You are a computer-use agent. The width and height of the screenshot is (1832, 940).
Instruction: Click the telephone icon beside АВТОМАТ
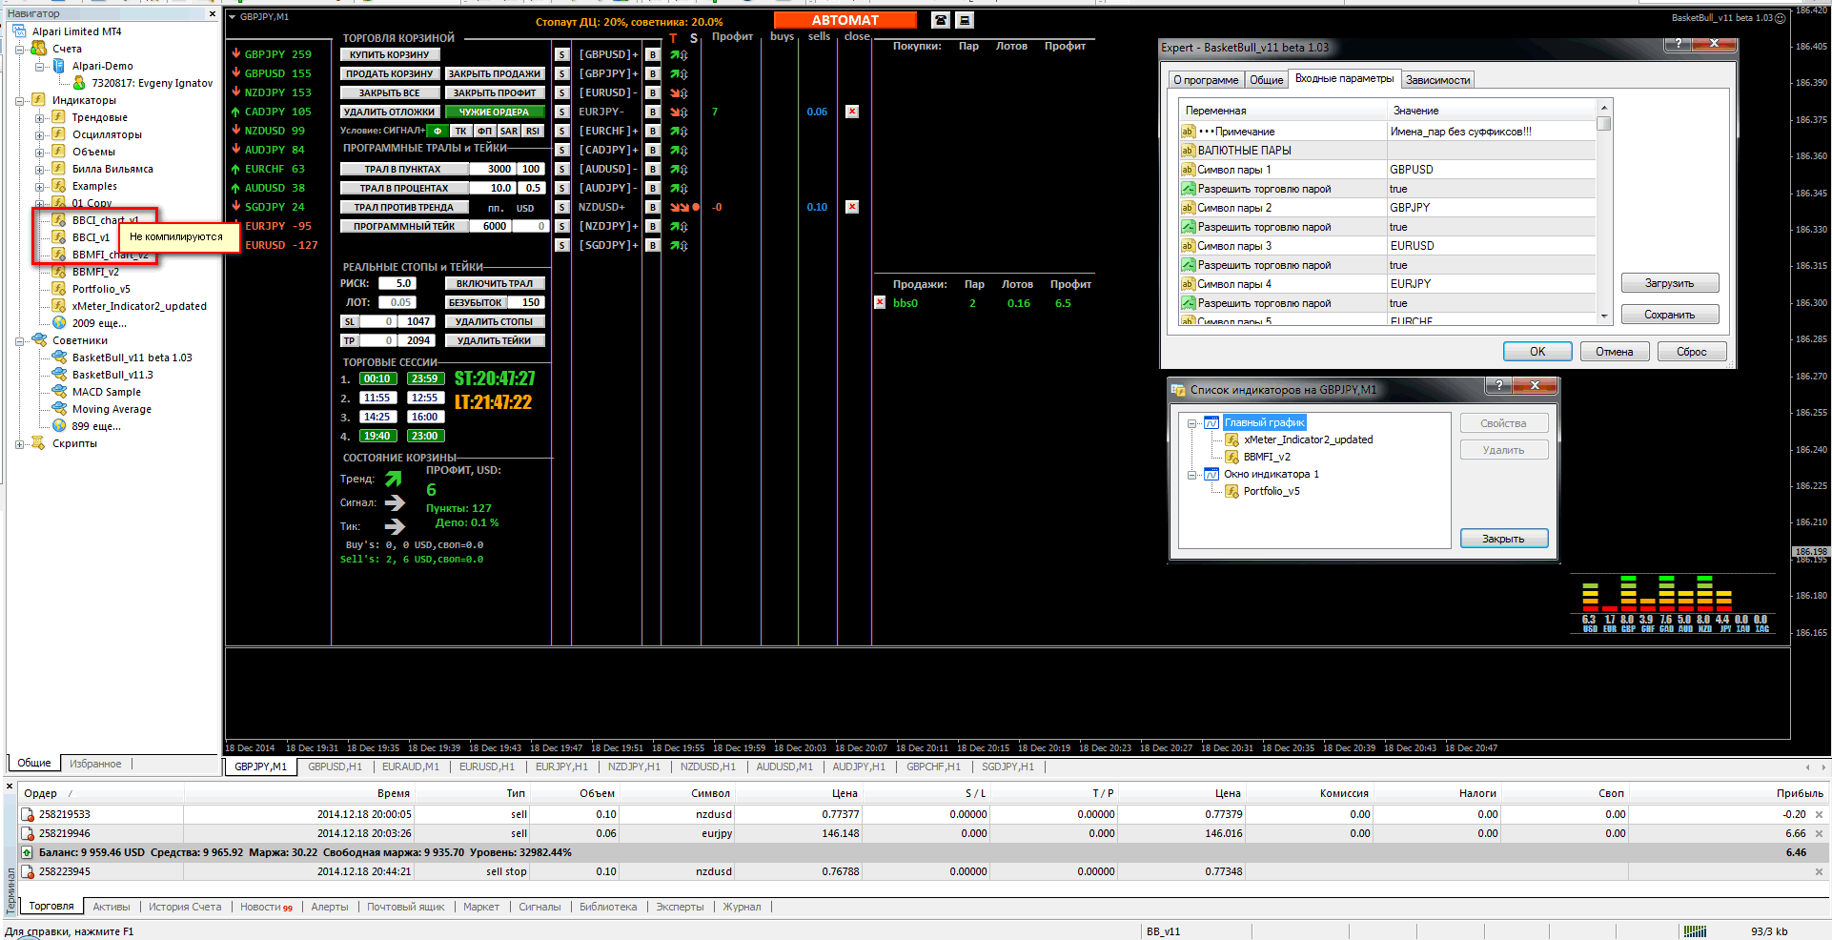point(940,20)
